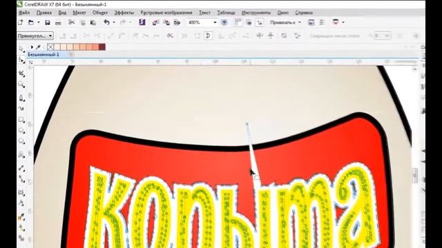Select the Crop tool

click(x=21, y=74)
